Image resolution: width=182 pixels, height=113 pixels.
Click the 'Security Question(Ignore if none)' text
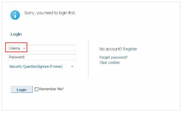[x=36, y=67]
